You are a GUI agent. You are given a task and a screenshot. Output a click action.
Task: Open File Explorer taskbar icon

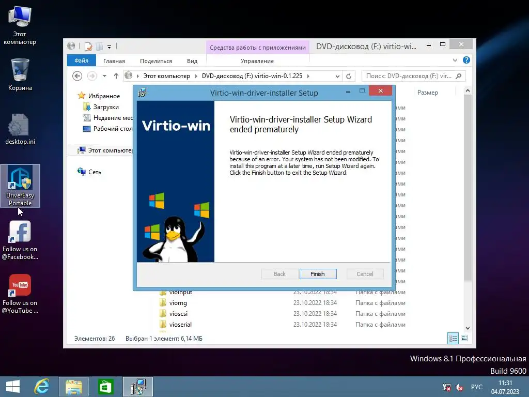pyautogui.click(x=74, y=387)
